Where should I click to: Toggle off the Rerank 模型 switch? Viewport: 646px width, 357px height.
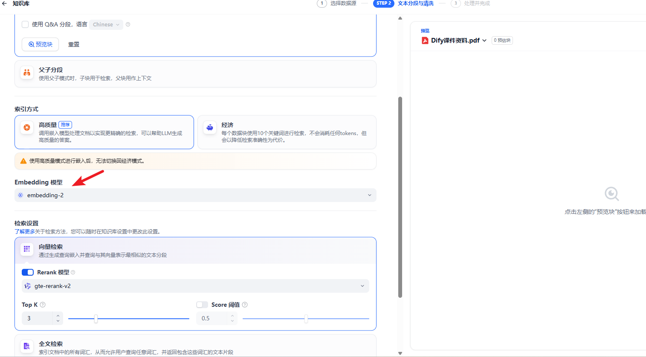[x=28, y=273]
